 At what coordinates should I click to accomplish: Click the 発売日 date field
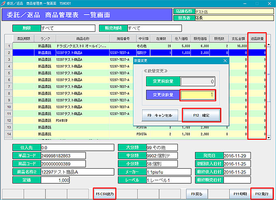(237, 156)
